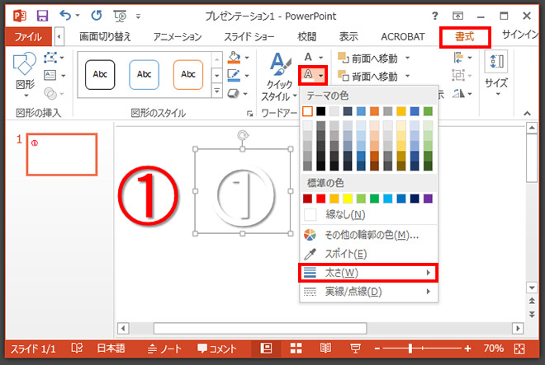
Task: Undo the last action
Action: click(65, 16)
